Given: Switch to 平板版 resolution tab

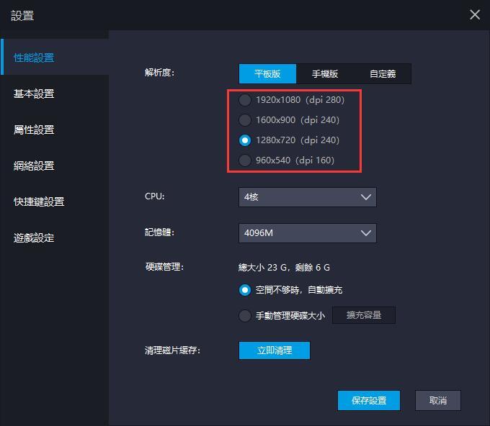Looking at the screenshot, I should [267, 73].
